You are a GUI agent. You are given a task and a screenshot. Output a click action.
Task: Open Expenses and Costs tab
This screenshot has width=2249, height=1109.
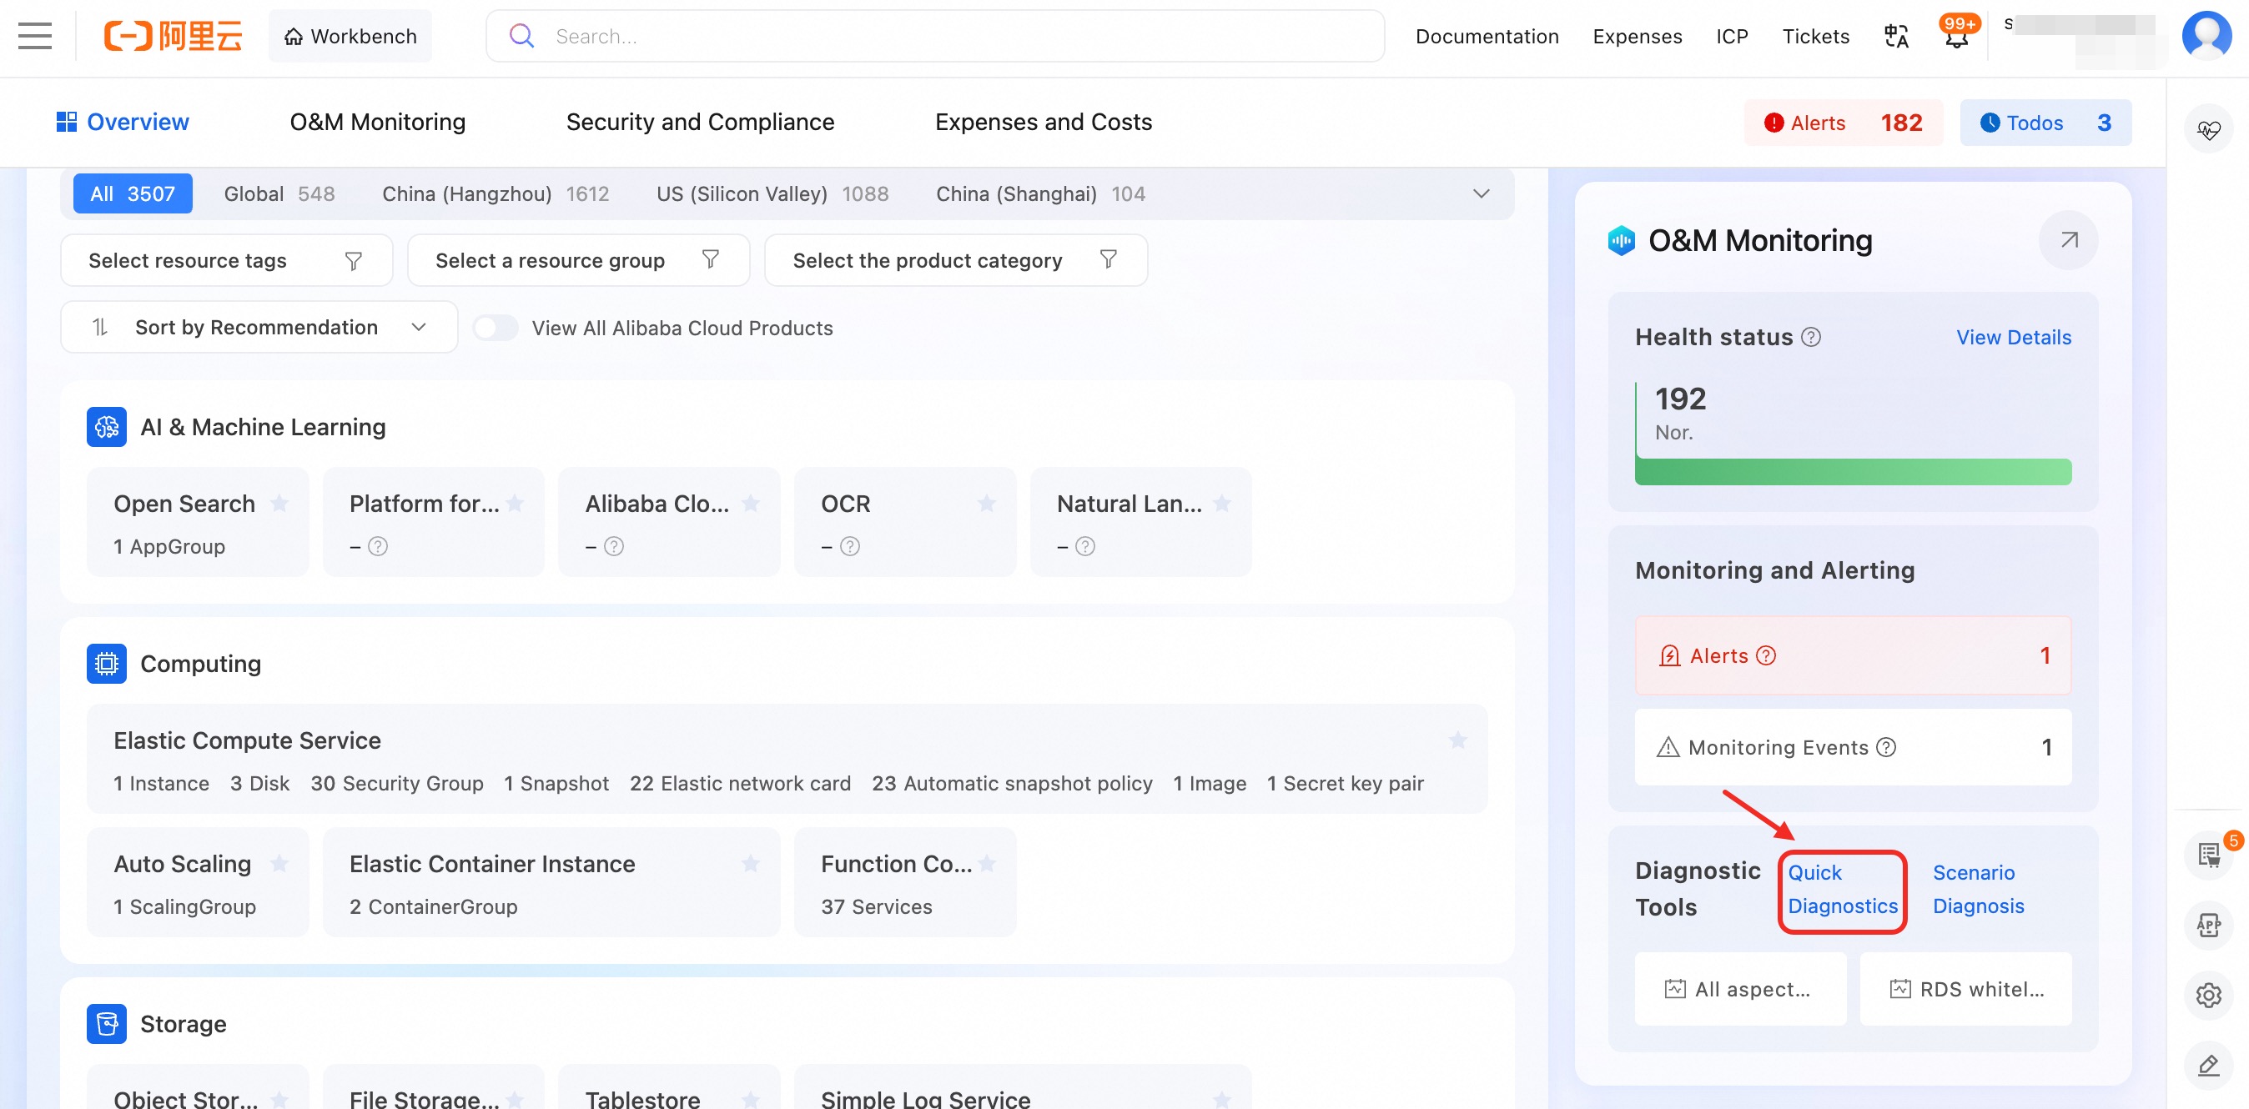click(1044, 122)
